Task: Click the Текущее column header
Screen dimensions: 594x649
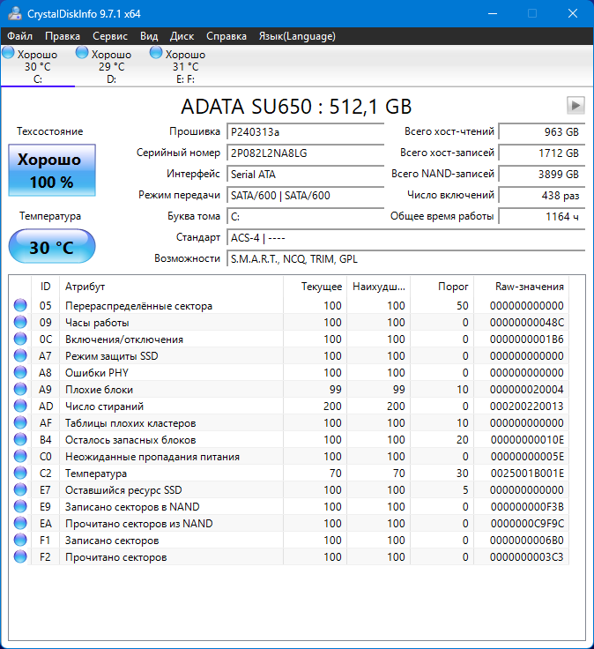Action: tap(316, 287)
